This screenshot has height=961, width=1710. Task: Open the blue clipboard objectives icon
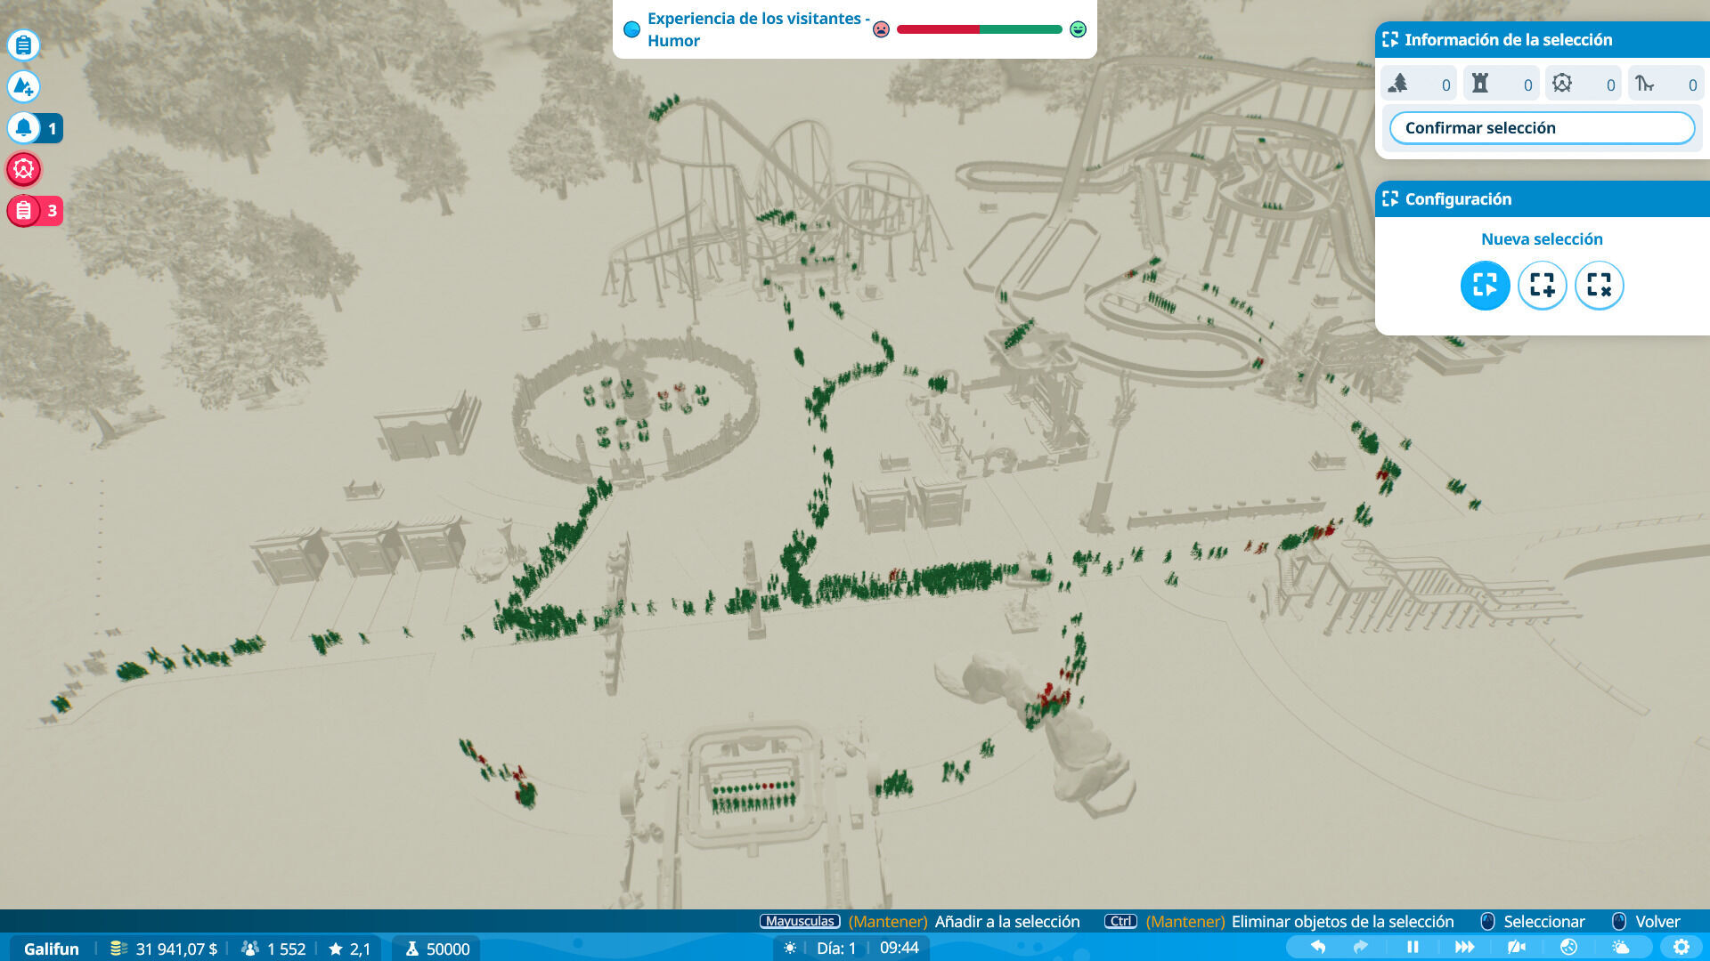pyautogui.click(x=24, y=44)
